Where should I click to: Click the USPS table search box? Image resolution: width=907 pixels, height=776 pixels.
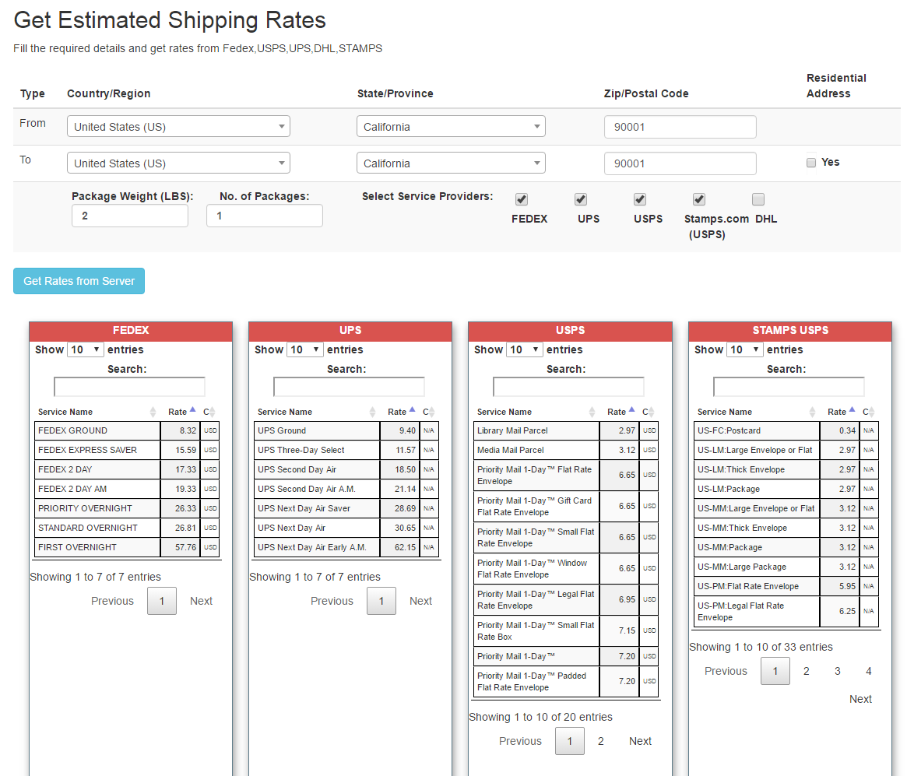tap(568, 387)
